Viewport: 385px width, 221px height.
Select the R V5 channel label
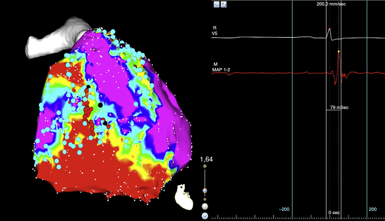pos(215,31)
